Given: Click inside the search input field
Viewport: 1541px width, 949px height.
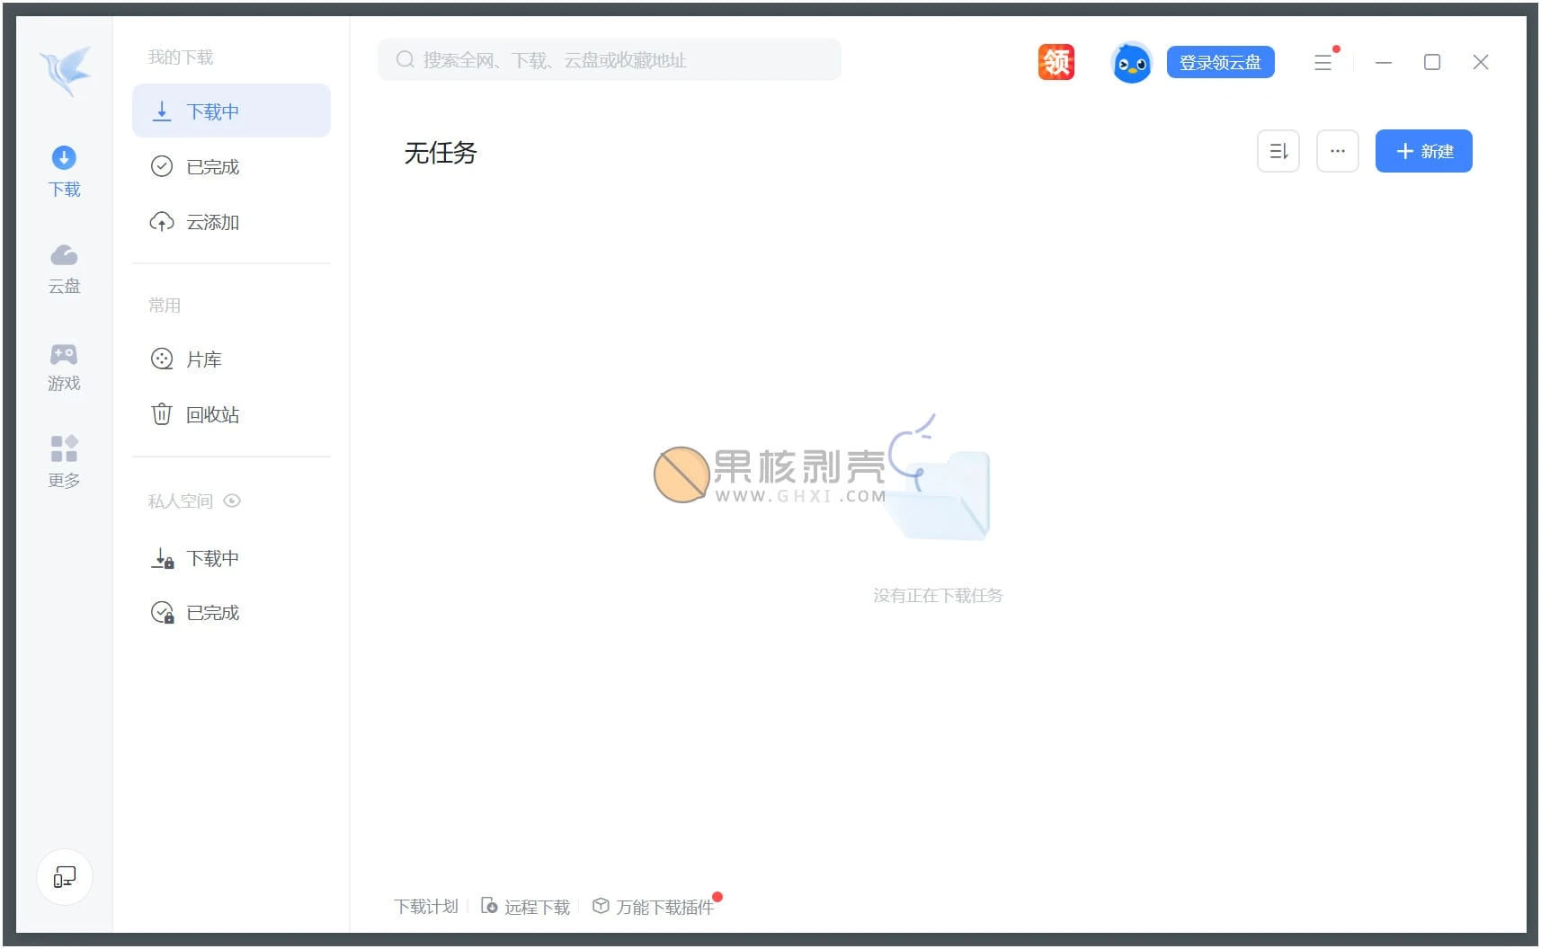Looking at the screenshot, I should point(609,59).
